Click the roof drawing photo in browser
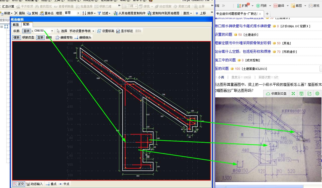The height and width of the screenshot is (188, 322). [268, 139]
